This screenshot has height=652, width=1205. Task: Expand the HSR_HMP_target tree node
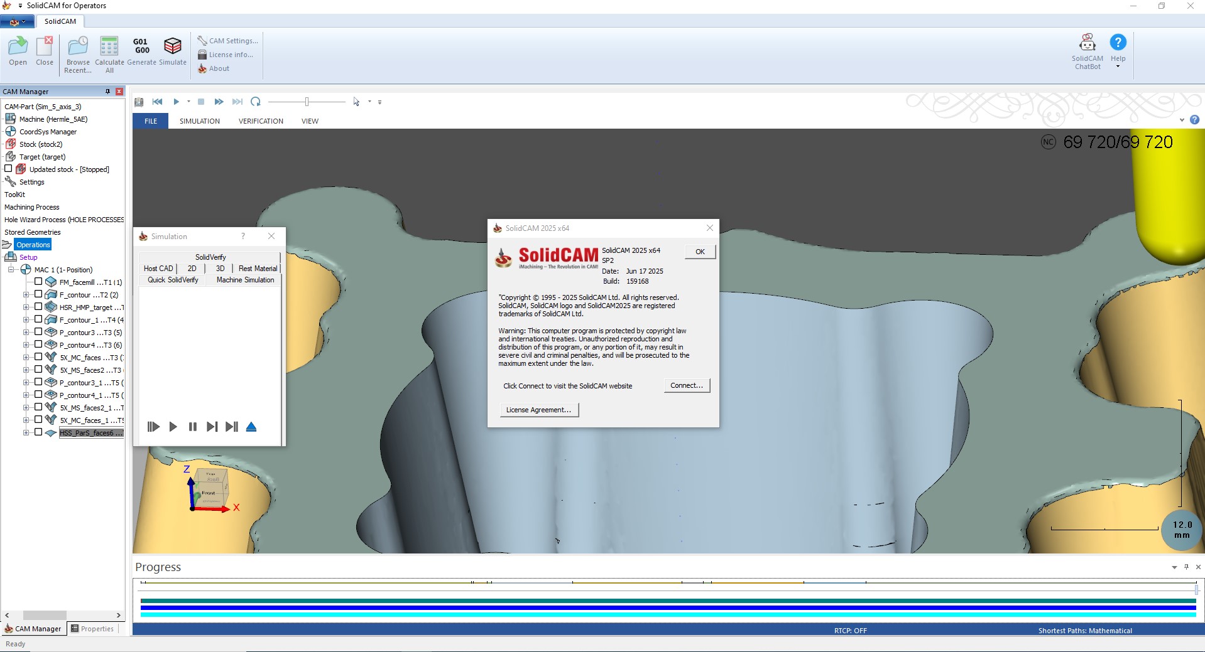point(26,307)
